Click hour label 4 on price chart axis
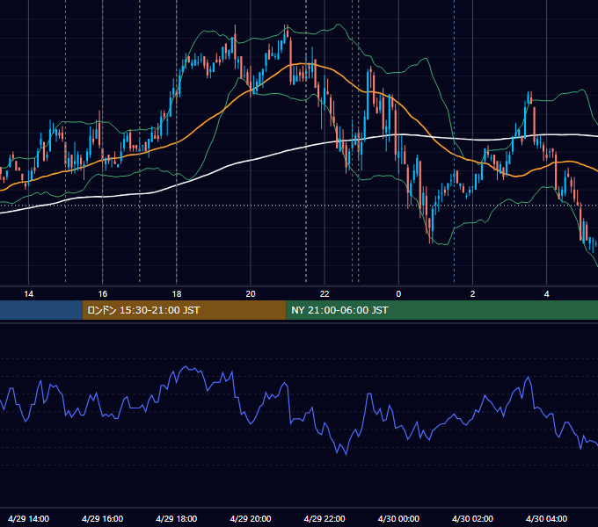 (x=546, y=294)
